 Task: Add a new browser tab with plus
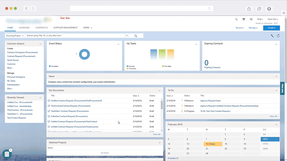[284, 13]
